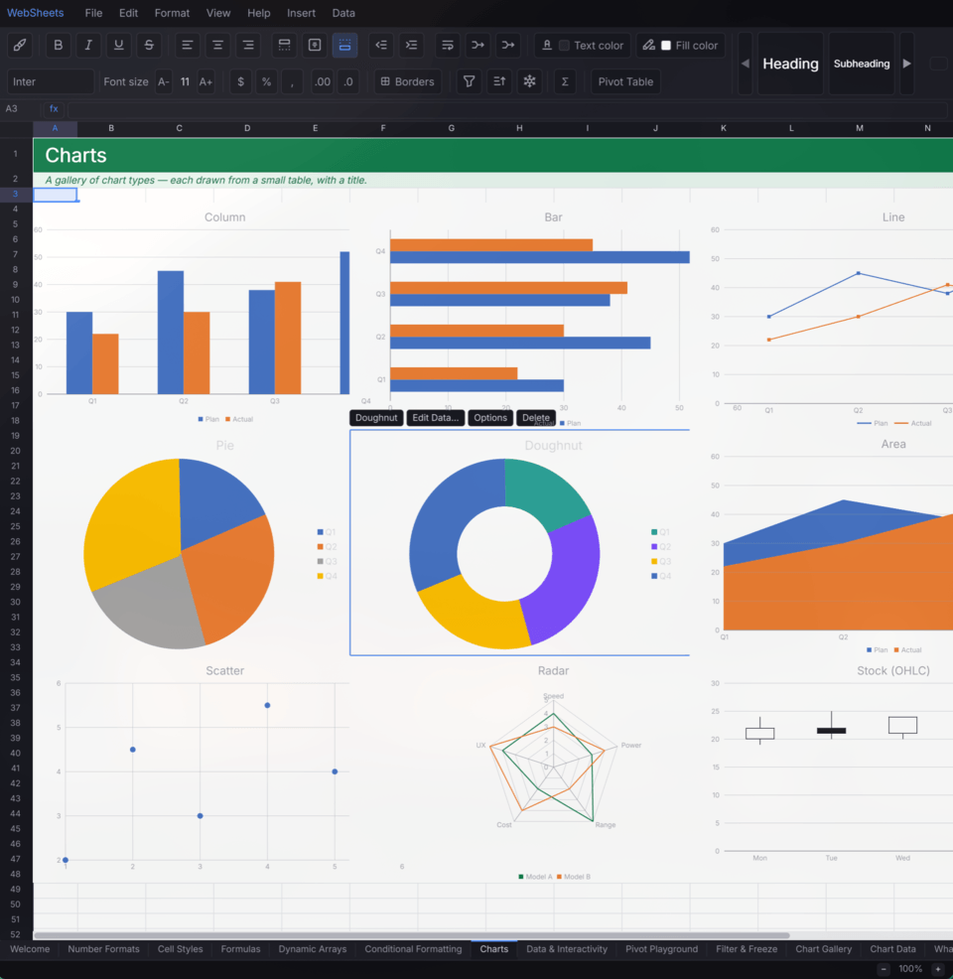Switch to the Cell Styles sheet tab

[181, 949]
